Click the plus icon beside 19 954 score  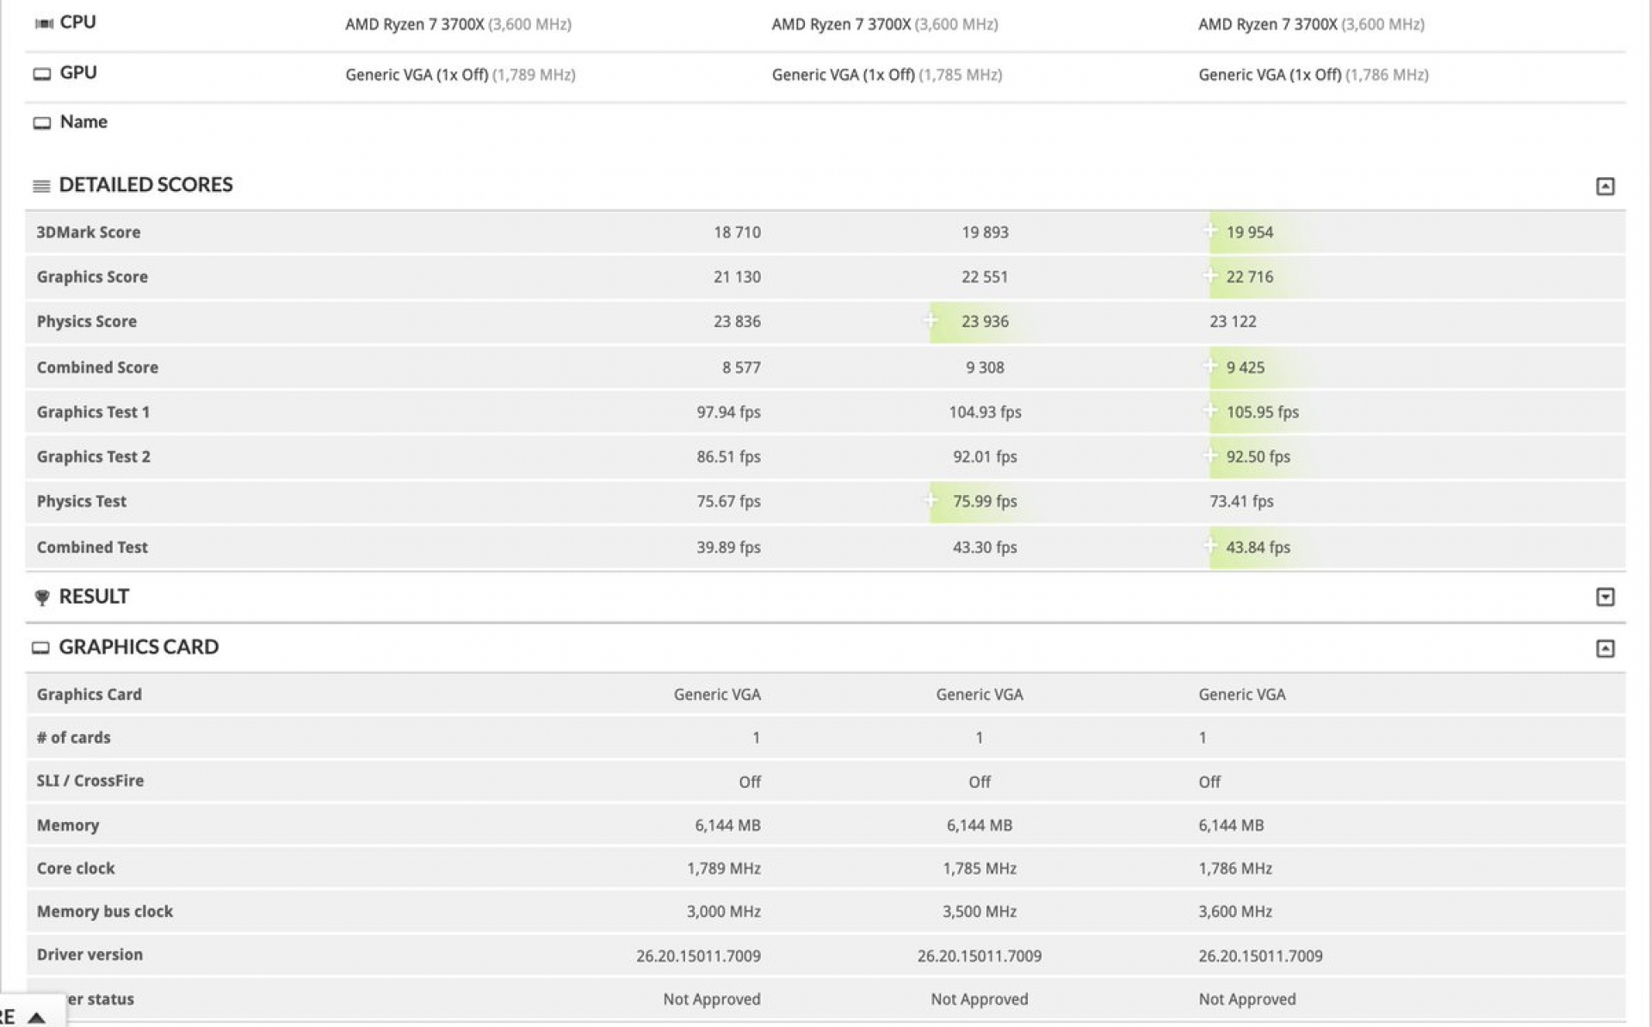tap(1210, 231)
